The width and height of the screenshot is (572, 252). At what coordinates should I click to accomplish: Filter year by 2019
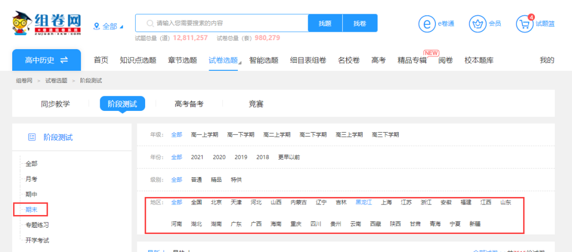pos(241,157)
